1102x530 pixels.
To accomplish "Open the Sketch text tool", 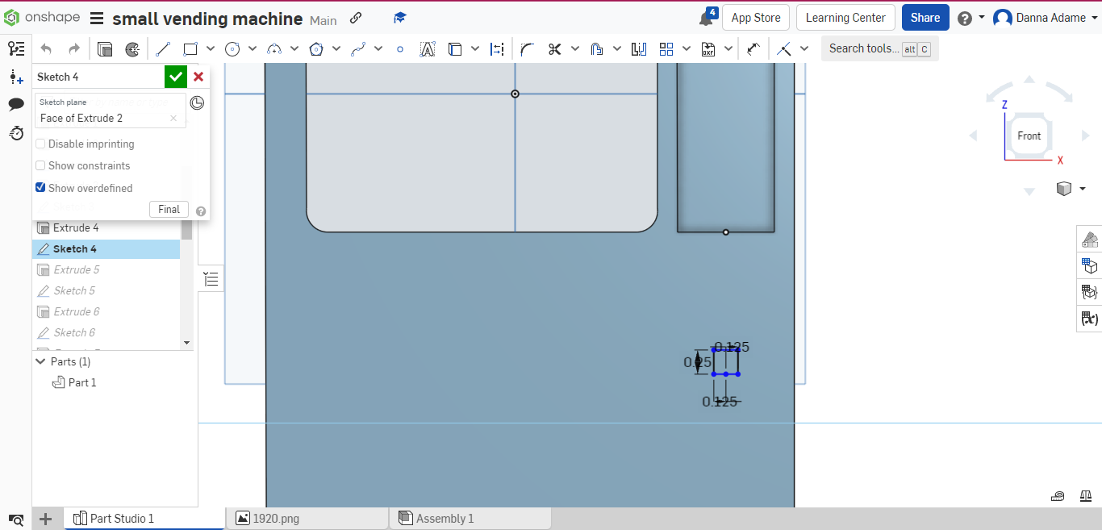I will click(x=428, y=48).
